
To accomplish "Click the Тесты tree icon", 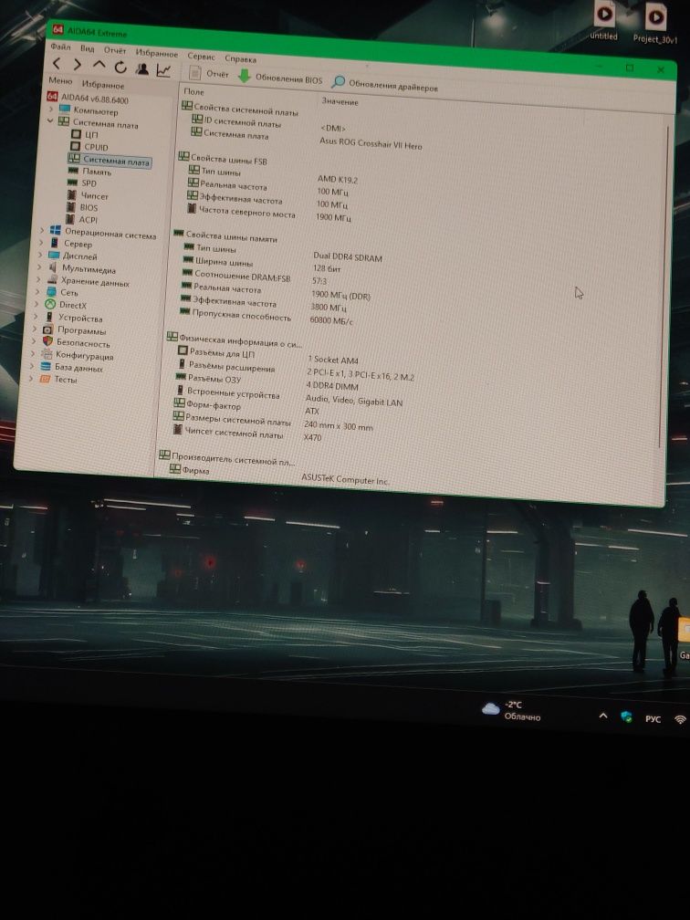I will coord(44,379).
